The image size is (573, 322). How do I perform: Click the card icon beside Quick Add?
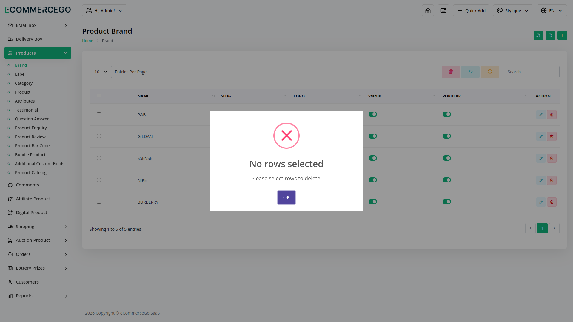tap(443, 10)
